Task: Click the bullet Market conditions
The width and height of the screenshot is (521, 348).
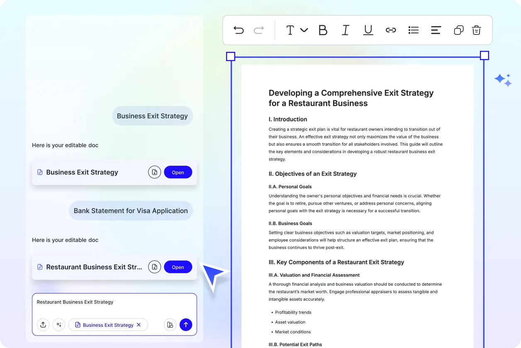Action: (x=293, y=332)
